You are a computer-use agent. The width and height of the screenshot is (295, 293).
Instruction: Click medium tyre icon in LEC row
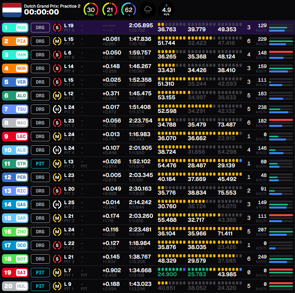57,136
